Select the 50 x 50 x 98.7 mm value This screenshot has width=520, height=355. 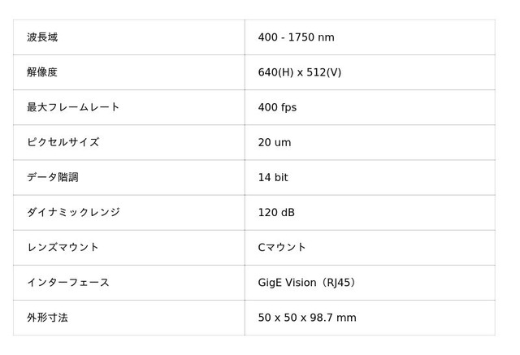pos(306,318)
